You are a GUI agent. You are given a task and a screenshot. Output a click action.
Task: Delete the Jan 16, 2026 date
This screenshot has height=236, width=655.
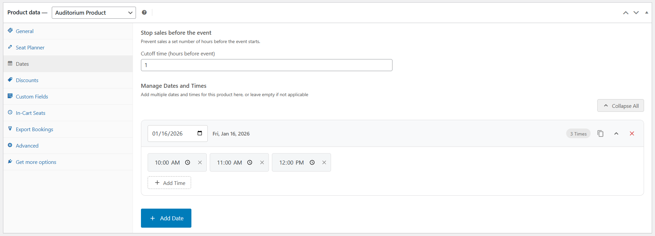tap(632, 134)
